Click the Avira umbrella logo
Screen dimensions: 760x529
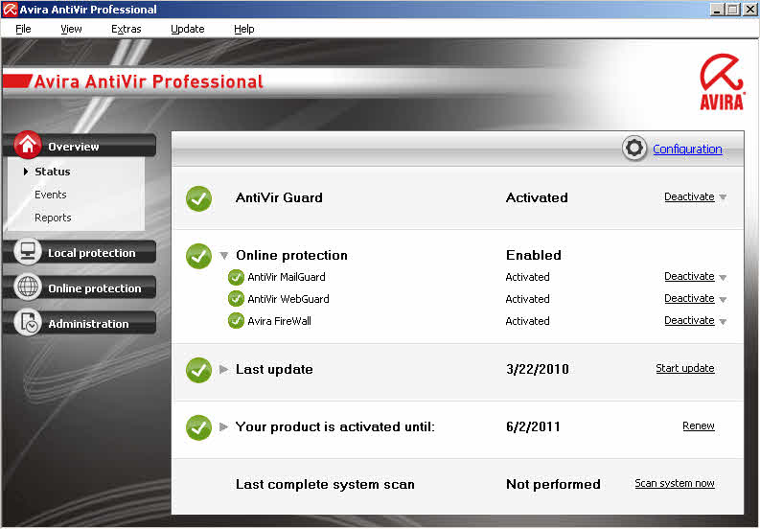click(722, 82)
